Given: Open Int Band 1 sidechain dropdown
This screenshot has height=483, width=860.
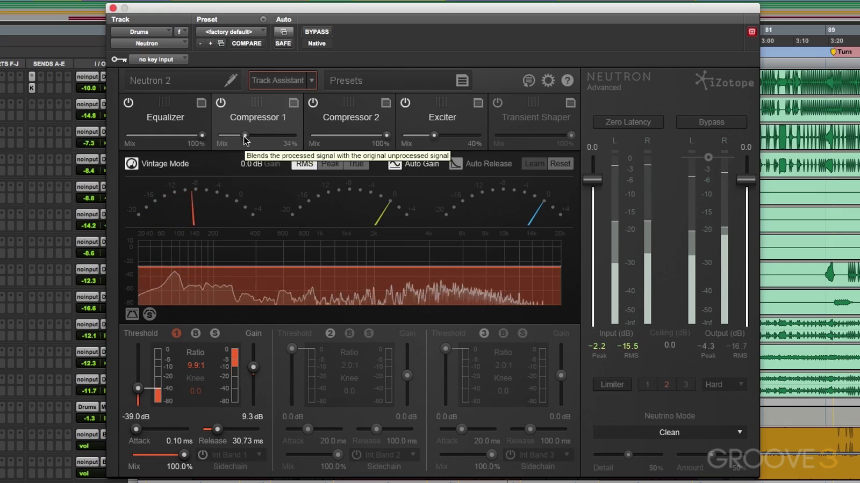Looking at the screenshot, I should coord(236,455).
